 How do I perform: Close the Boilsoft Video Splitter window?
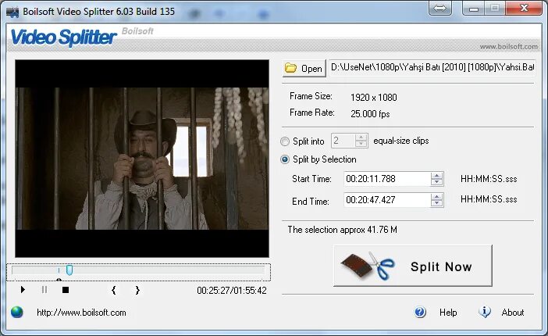coord(524,8)
